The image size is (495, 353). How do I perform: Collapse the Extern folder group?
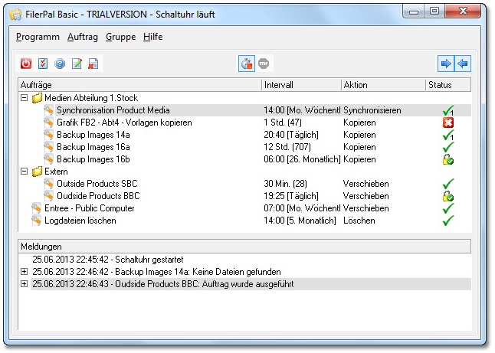[25, 172]
